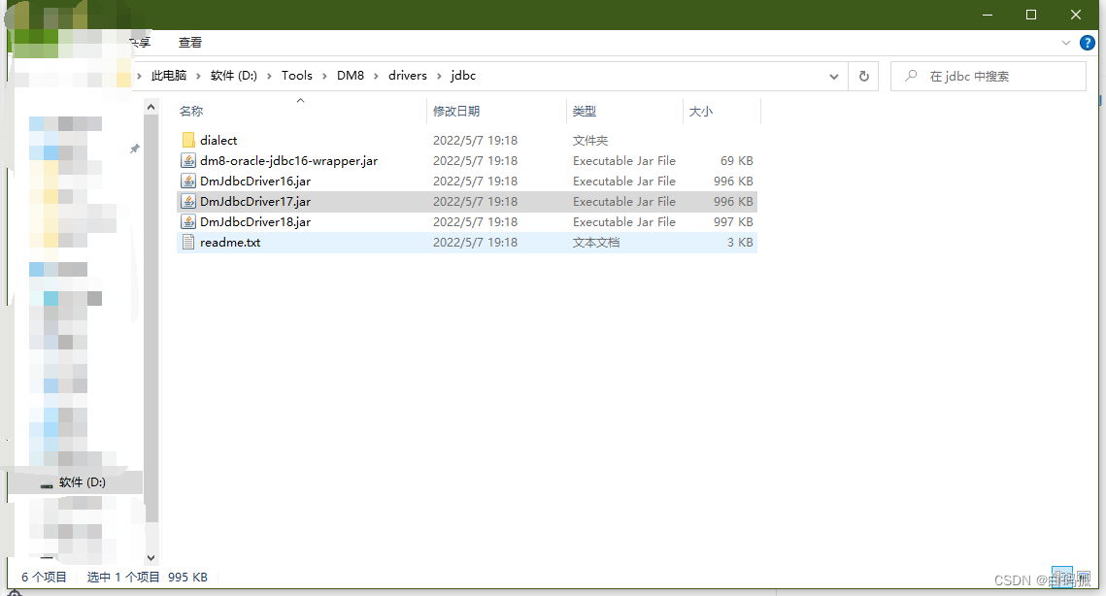Go to drivers in the breadcrumb
This screenshot has width=1106, height=596.
(408, 76)
